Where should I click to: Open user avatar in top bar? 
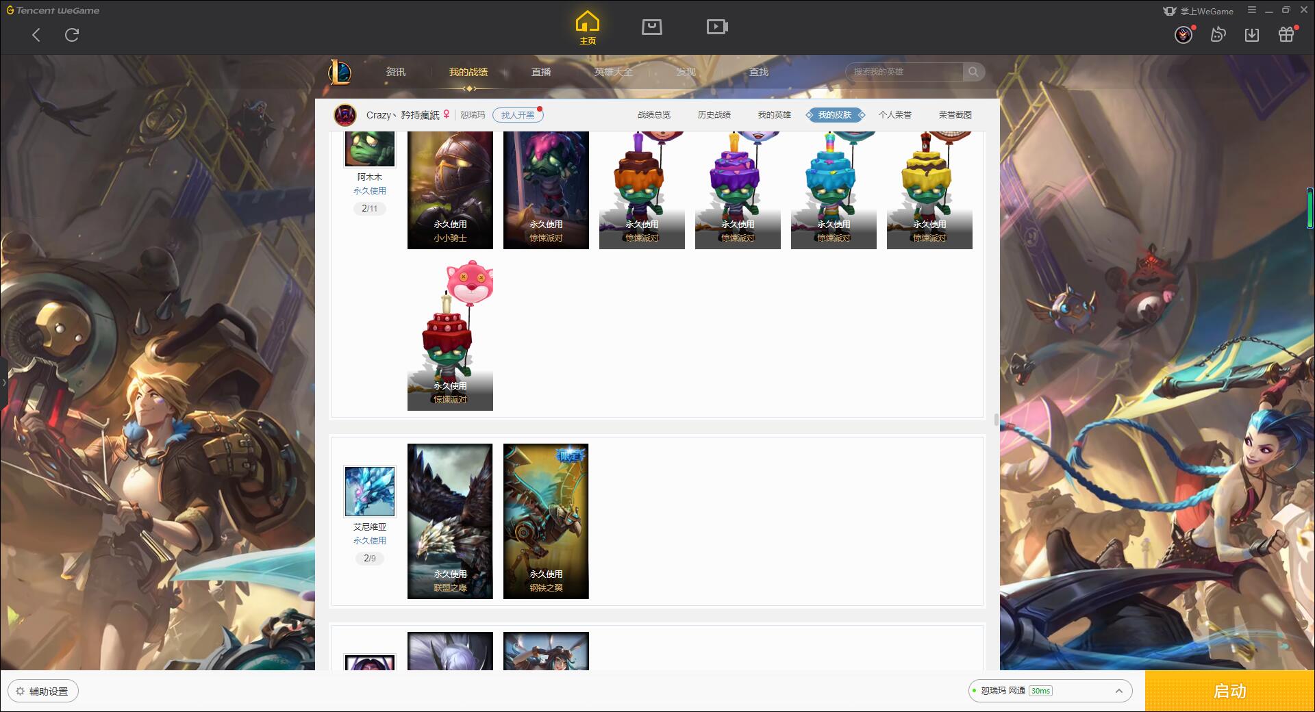coord(1183,35)
